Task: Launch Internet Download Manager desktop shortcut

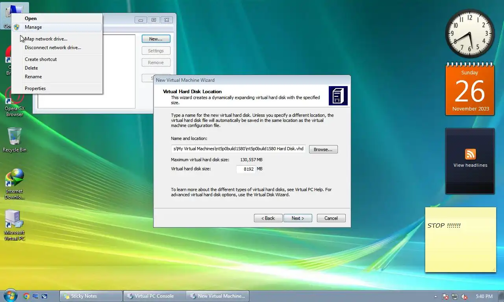Action: (15, 184)
